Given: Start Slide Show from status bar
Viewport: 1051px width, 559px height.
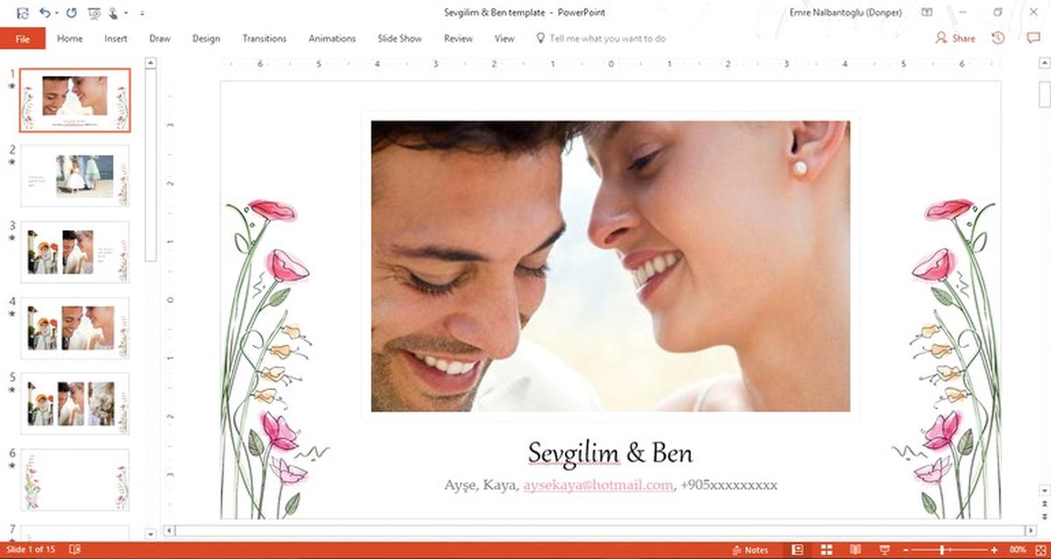Looking at the screenshot, I should tap(883, 550).
